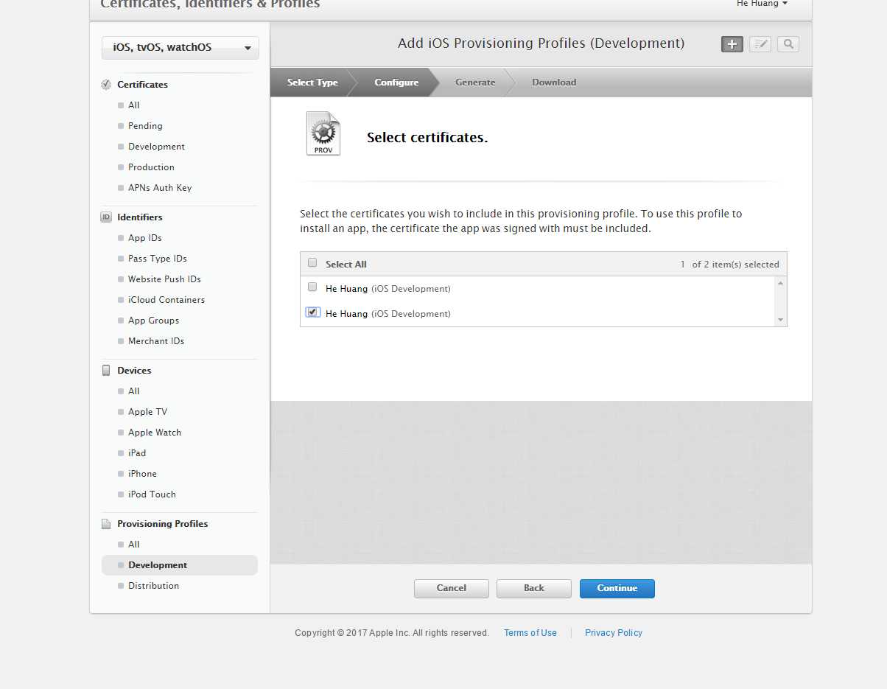Open the Terms of Use link

(530, 633)
